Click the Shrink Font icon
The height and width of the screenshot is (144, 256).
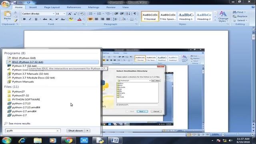(x=75, y=14)
